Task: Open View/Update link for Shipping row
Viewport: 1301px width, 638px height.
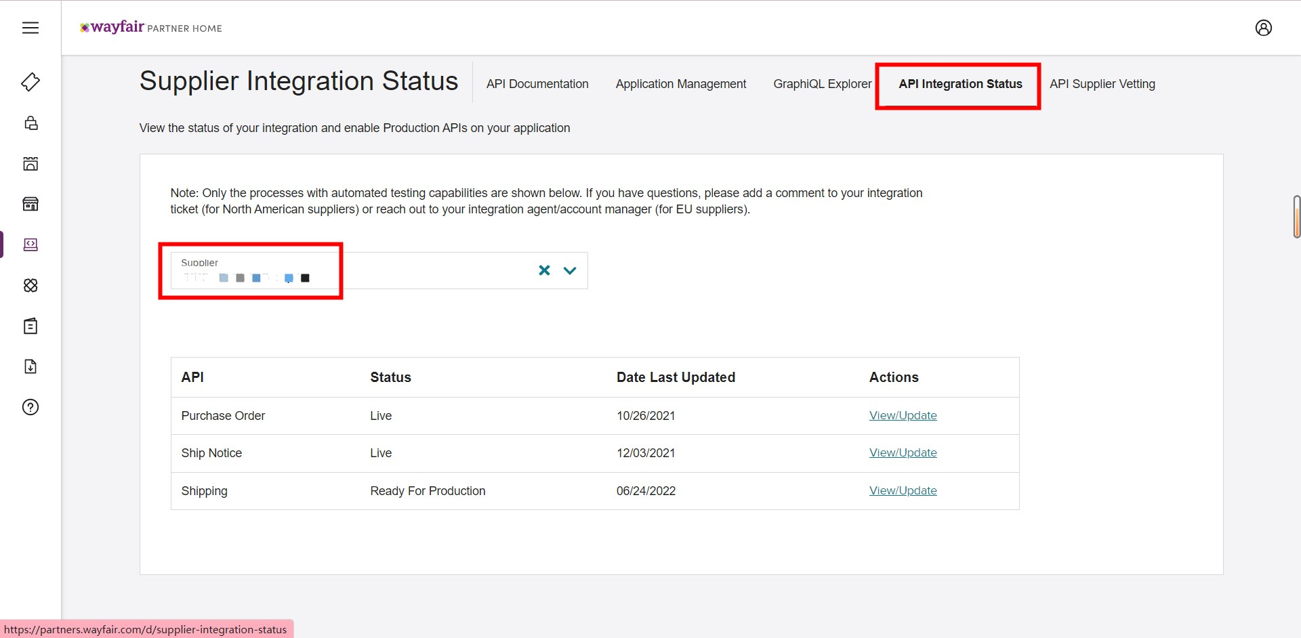Action: (903, 490)
